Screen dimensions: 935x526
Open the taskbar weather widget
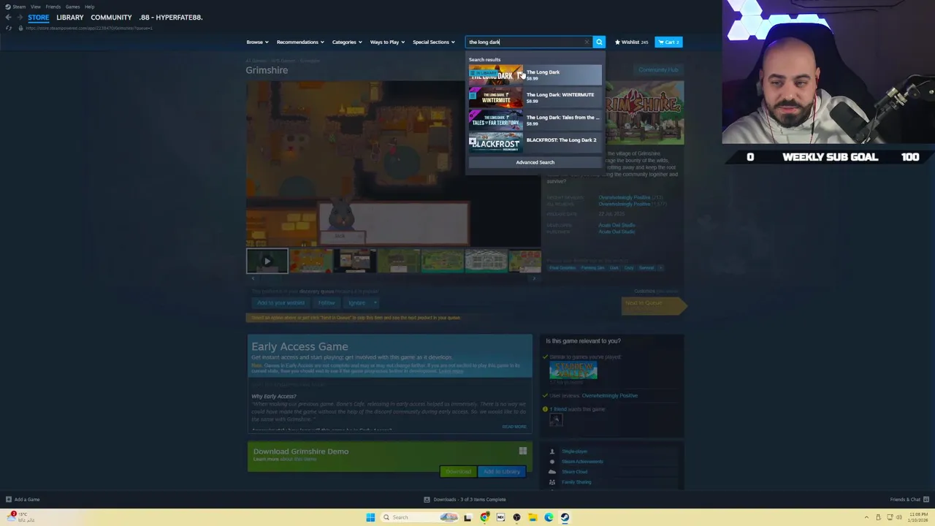pos(20,517)
